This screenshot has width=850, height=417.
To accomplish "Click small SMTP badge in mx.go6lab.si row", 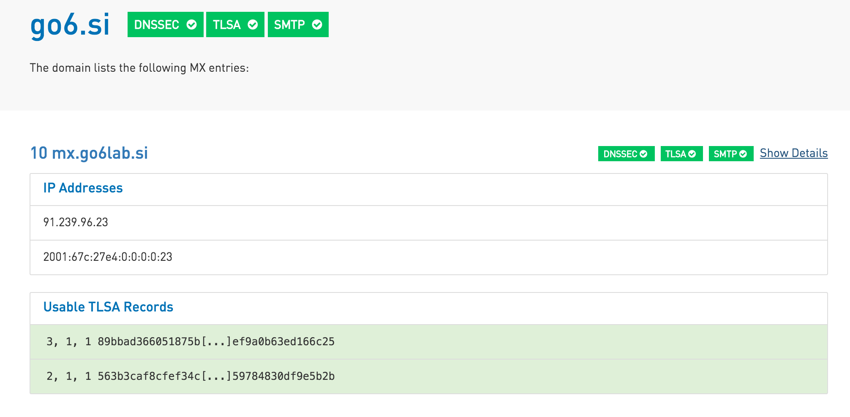I will tap(731, 154).
